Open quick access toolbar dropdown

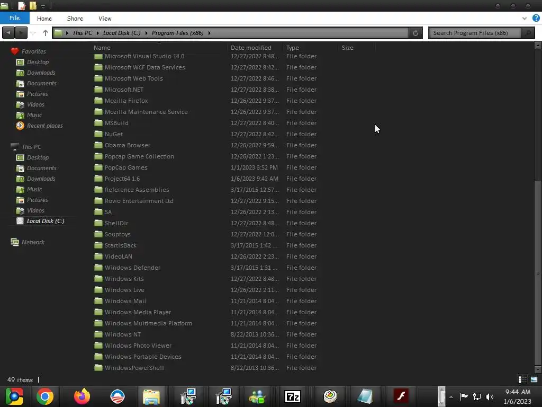click(x=43, y=6)
